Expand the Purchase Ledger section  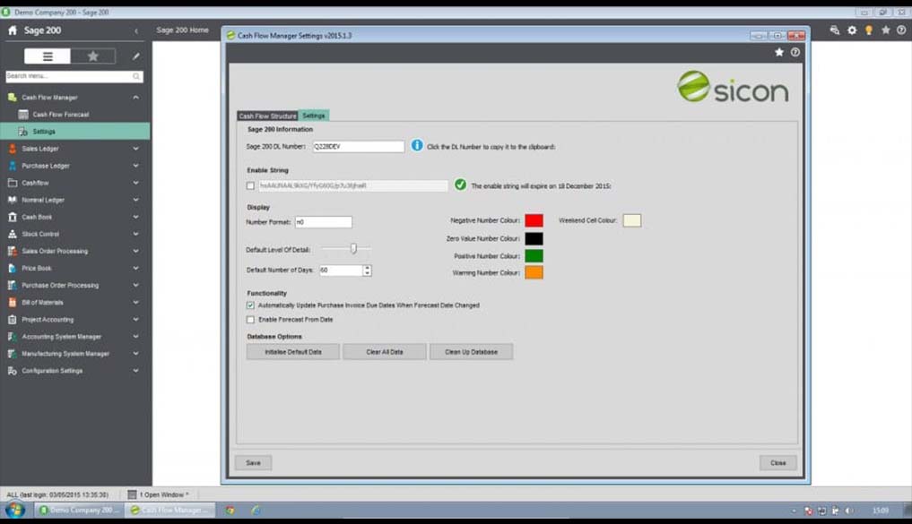pyautogui.click(x=135, y=166)
